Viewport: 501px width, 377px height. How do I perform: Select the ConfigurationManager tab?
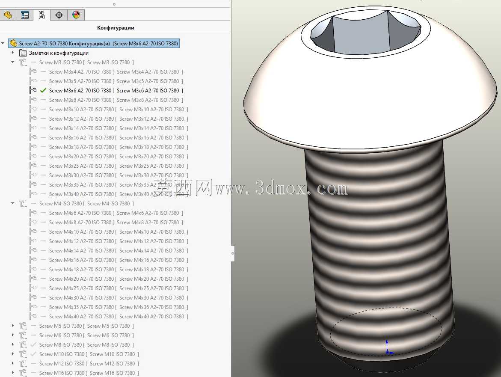(42, 15)
